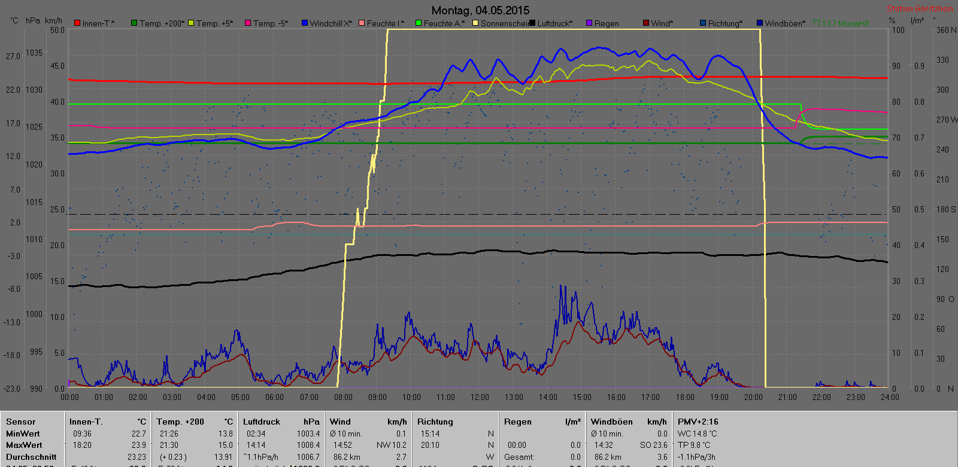Click the 12:00 time axis label
This screenshot has height=467, width=958.
click(480, 397)
